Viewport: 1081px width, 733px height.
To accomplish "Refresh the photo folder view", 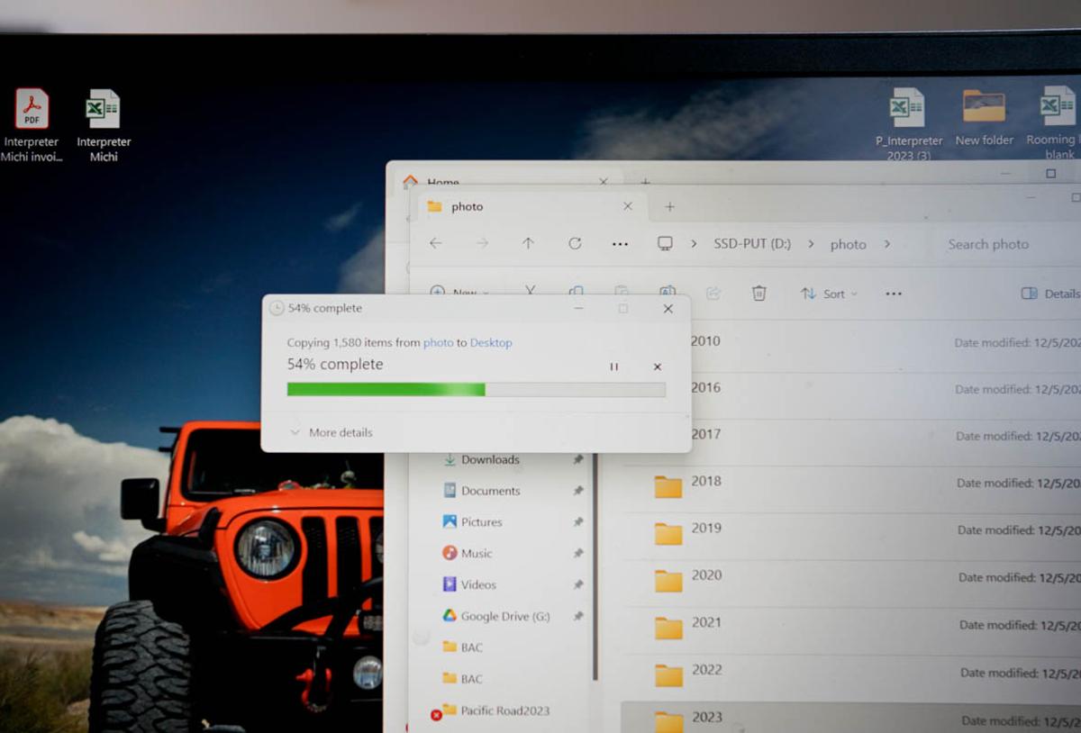I will click(575, 243).
